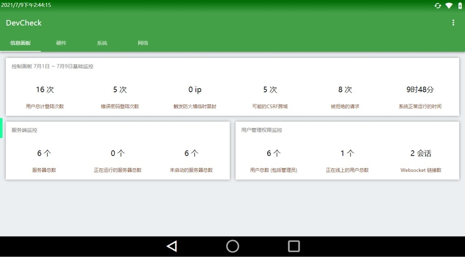Click the 用户管理权限监控 card heading
This screenshot has width=465, height=277.
click(262, 130)
